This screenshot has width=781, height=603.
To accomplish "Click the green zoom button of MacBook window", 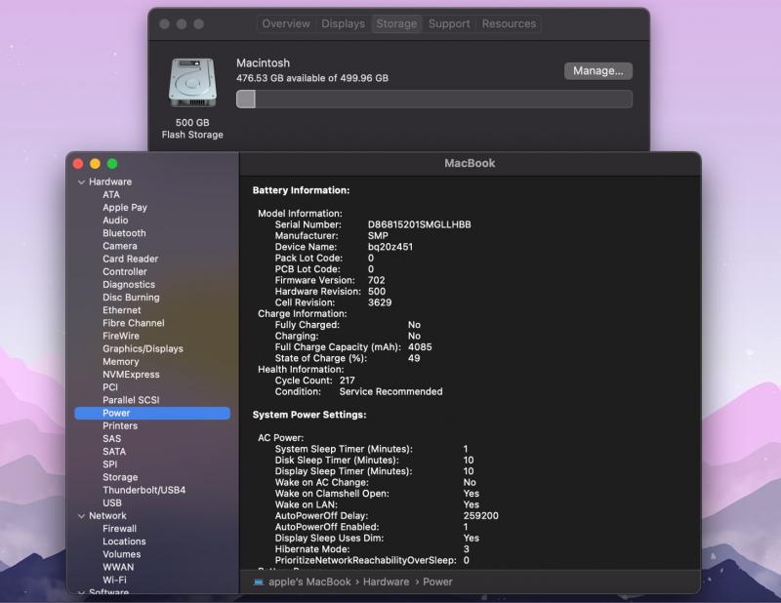I will 112,164.
